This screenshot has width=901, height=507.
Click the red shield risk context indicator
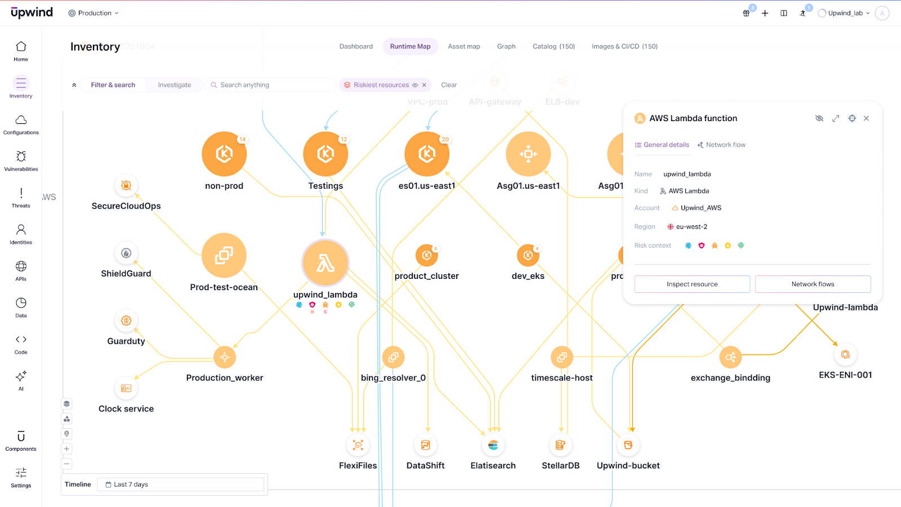tap(701, 246)
